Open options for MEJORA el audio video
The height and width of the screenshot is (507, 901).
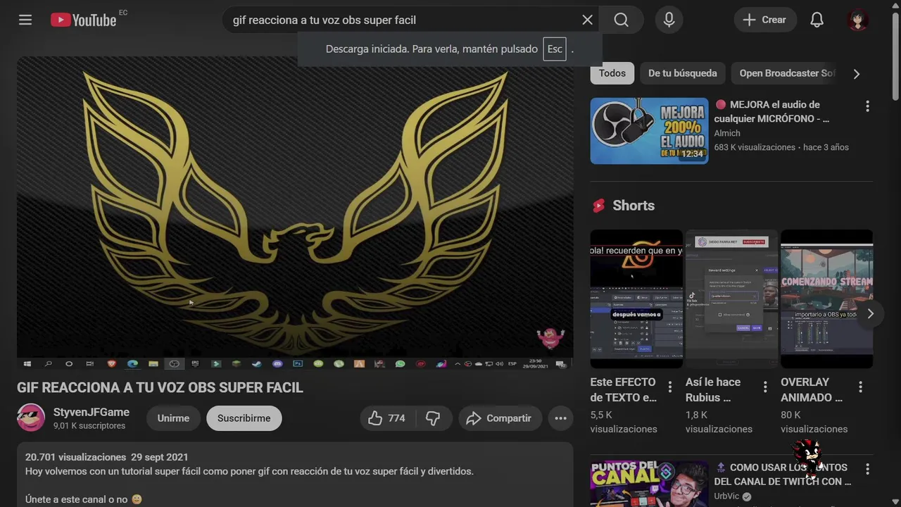point(867,106)
